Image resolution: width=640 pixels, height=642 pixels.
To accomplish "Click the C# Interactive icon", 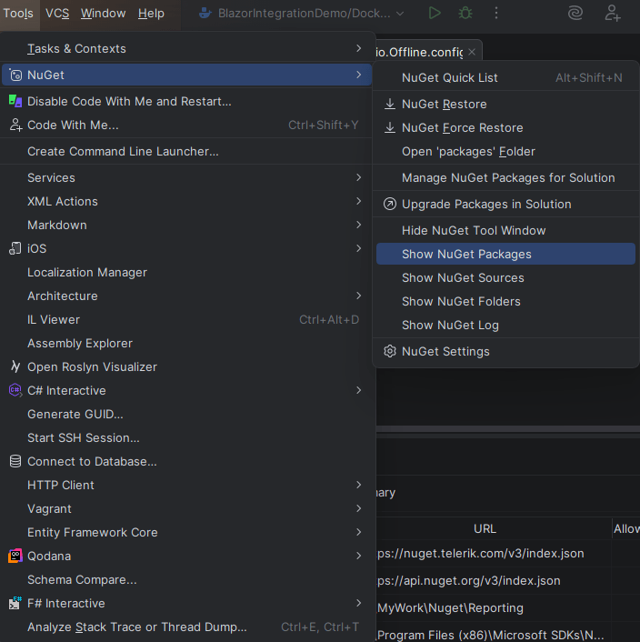I will [x=15, y=390].
